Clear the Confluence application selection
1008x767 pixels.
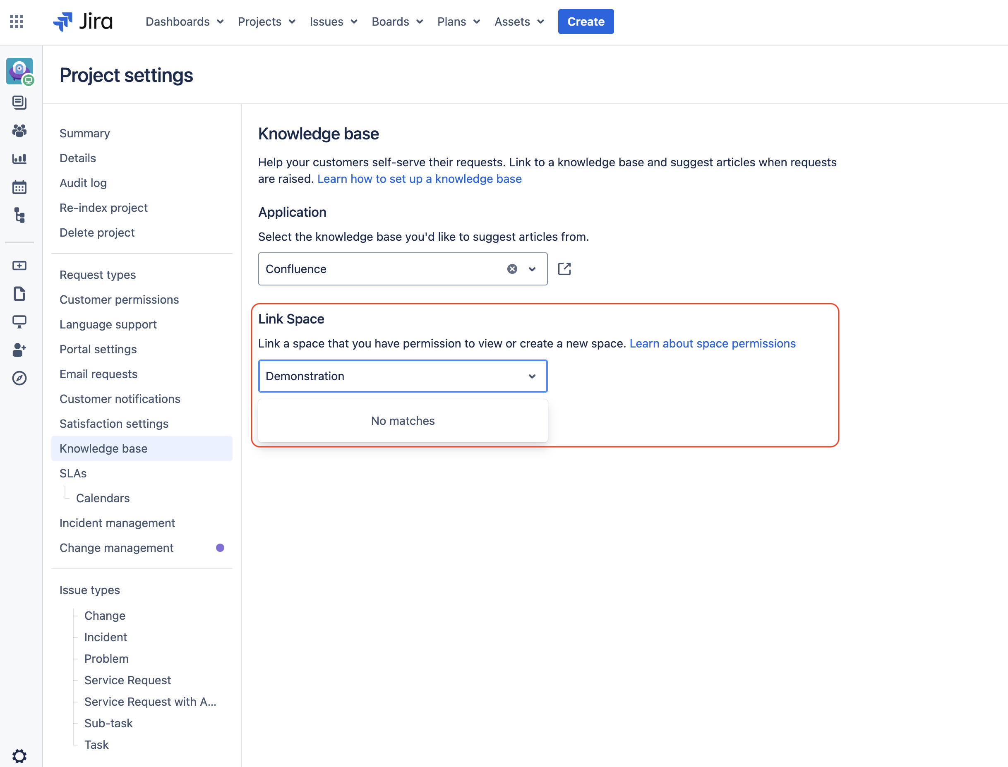point(512,269)
